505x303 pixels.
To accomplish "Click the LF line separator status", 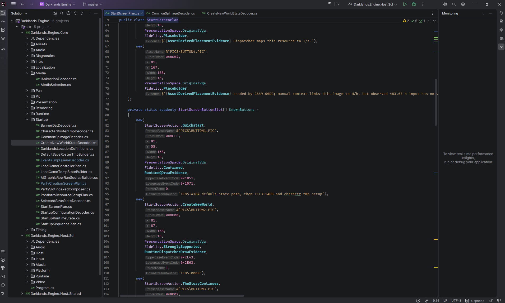I will point(445,301).
